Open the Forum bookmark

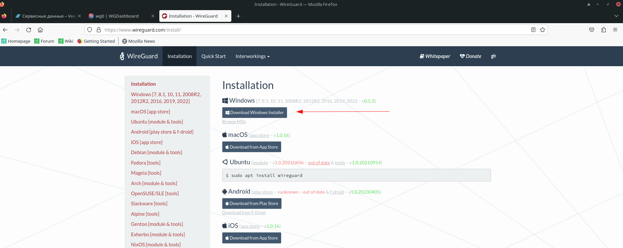44,41
